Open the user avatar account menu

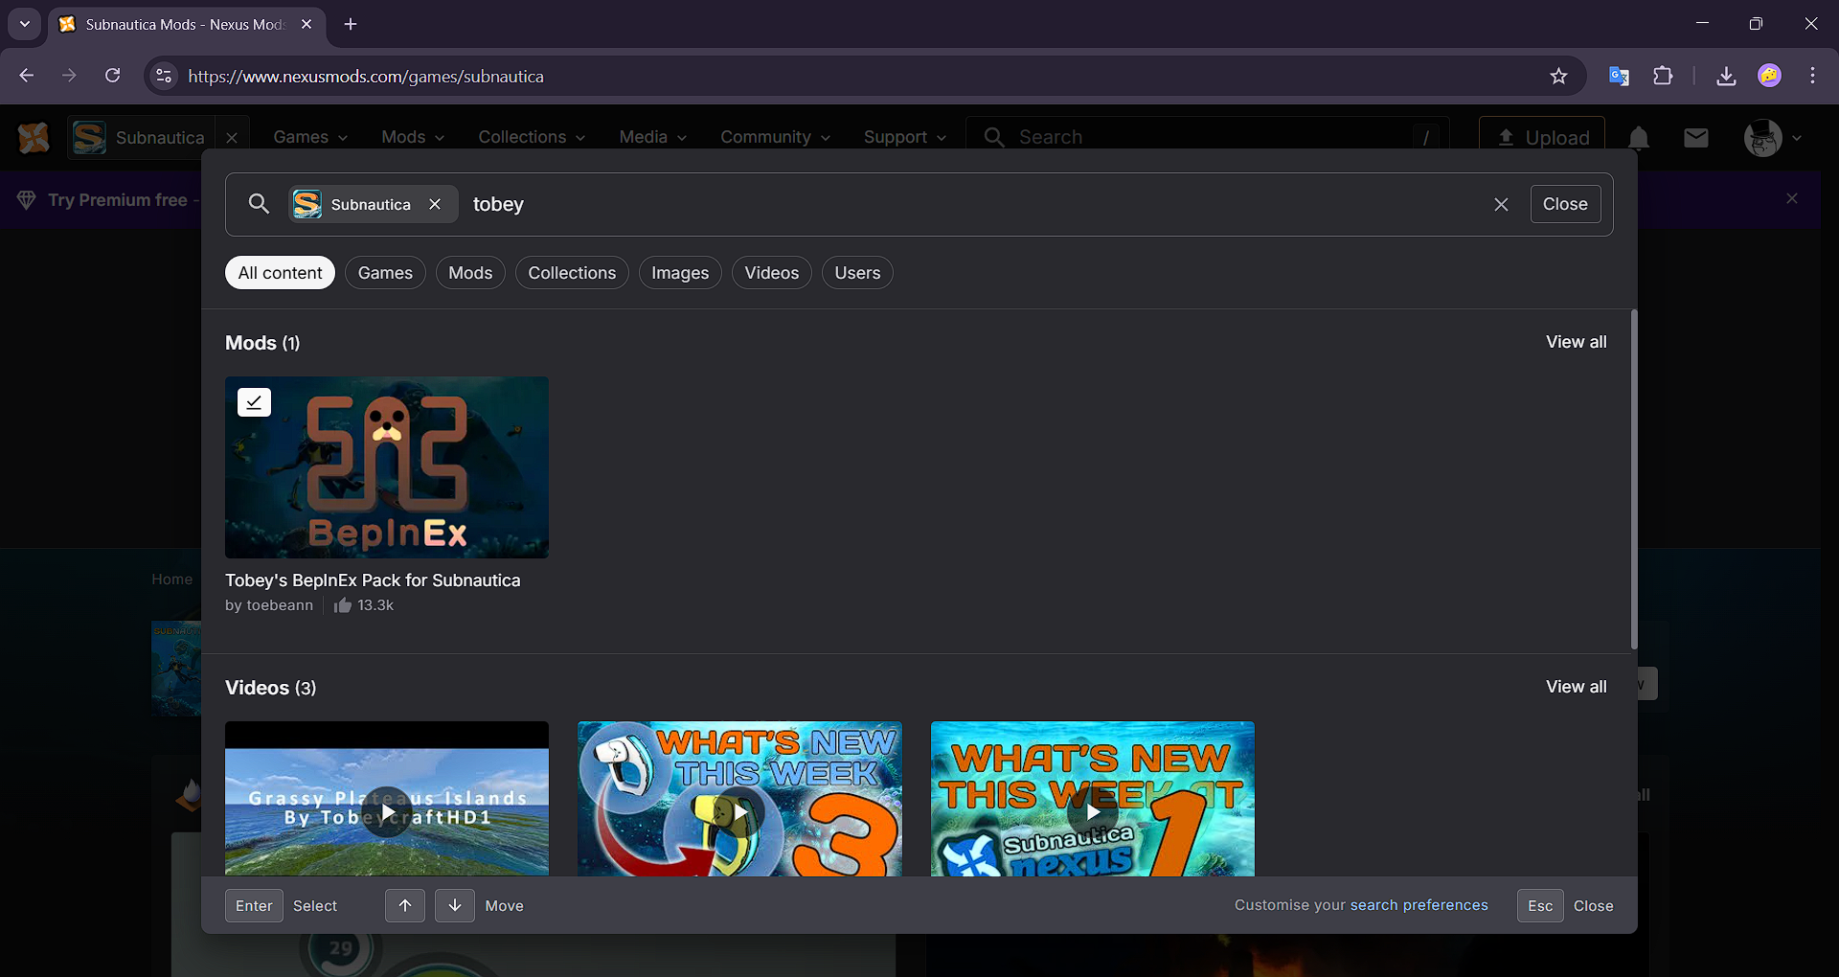coord(1773,138)
